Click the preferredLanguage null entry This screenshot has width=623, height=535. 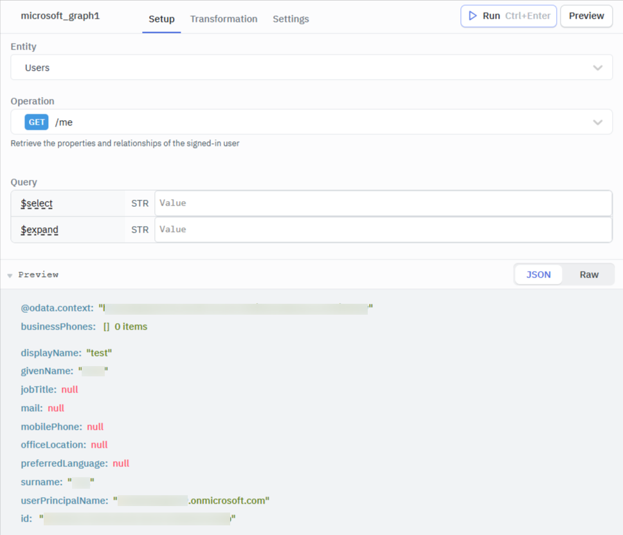pos(75,464)
